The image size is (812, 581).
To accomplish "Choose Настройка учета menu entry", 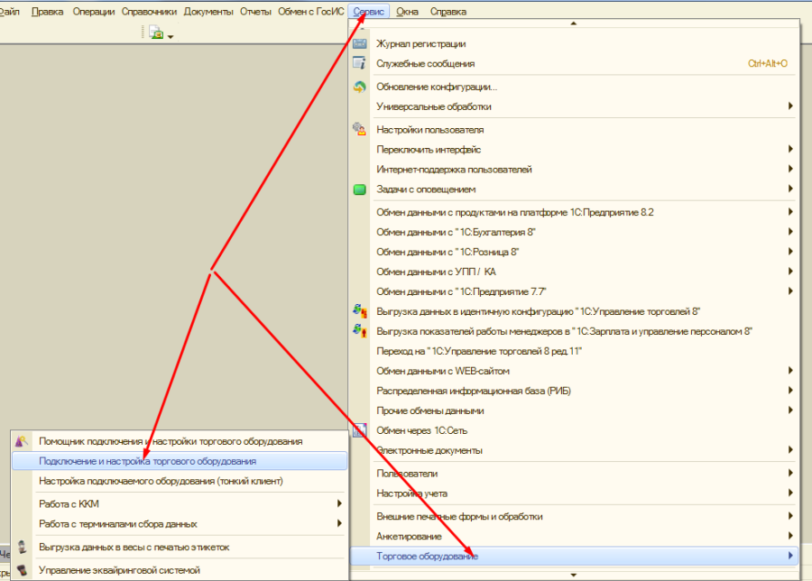I will [x=411, y=493].
